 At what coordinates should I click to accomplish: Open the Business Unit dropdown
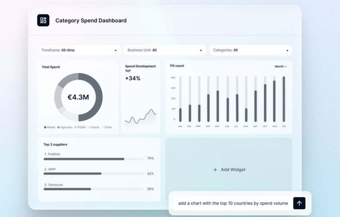(165, 50)
